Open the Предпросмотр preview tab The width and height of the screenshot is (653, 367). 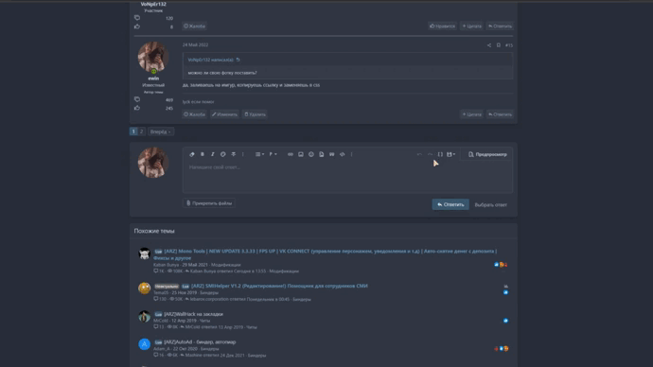click(487, 154)
